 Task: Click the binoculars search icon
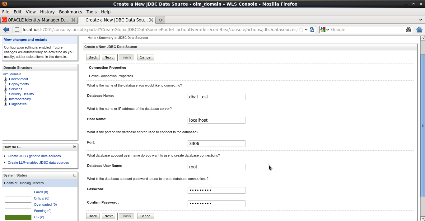pos(409,29)
